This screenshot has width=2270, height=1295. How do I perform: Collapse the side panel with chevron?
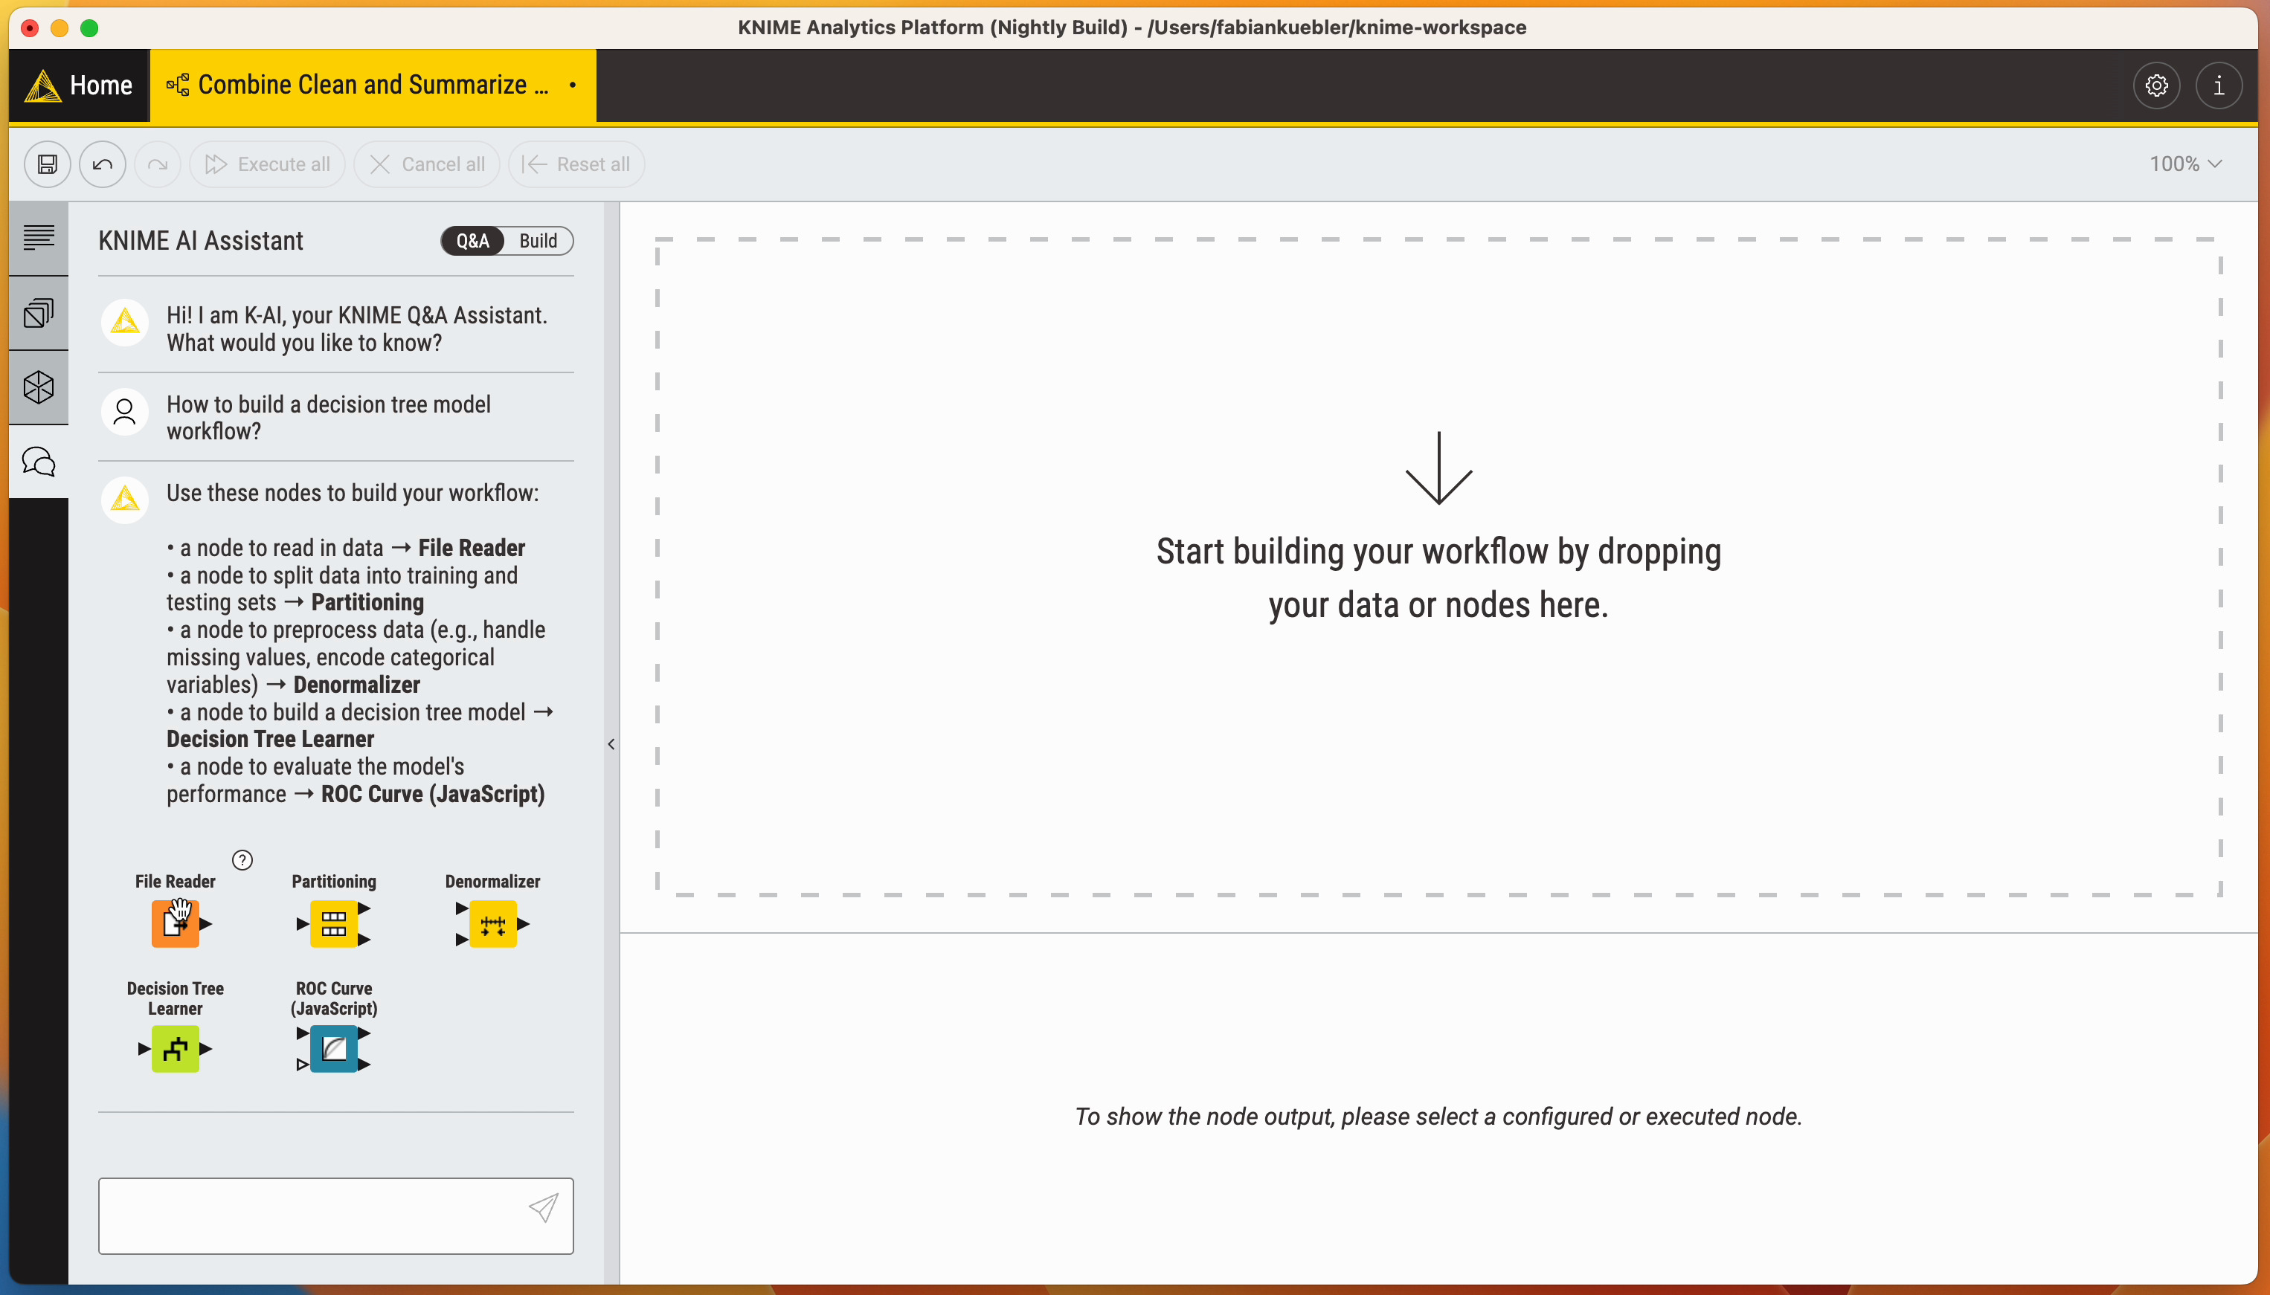[611, 743]
